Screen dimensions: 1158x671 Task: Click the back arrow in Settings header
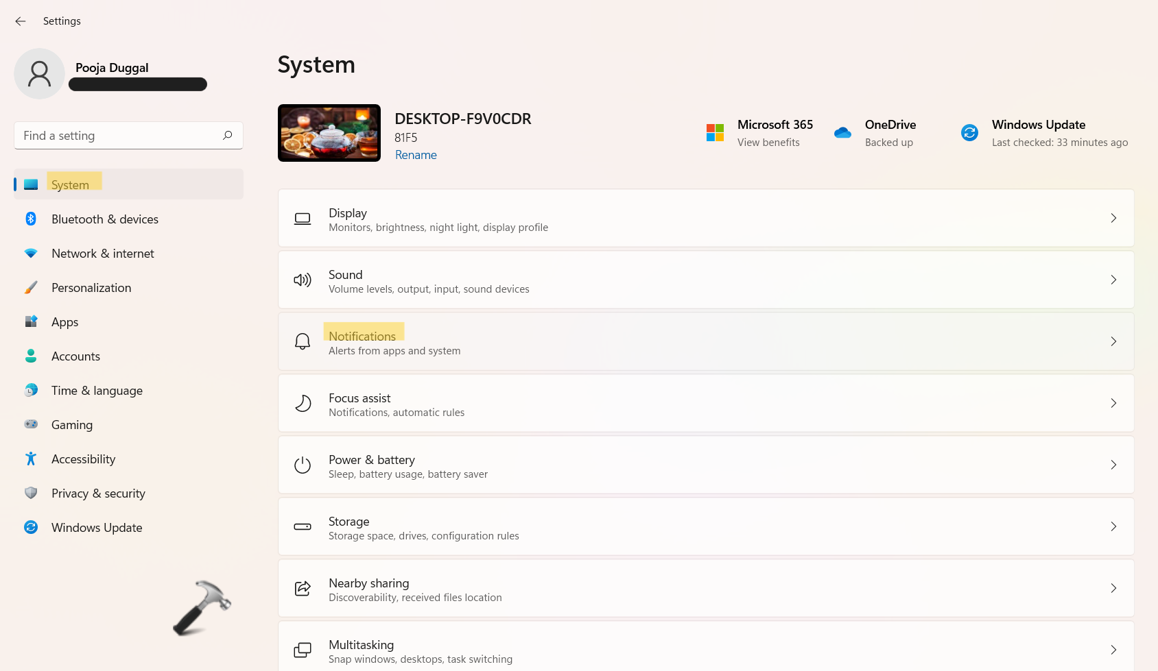pos(21,21)
